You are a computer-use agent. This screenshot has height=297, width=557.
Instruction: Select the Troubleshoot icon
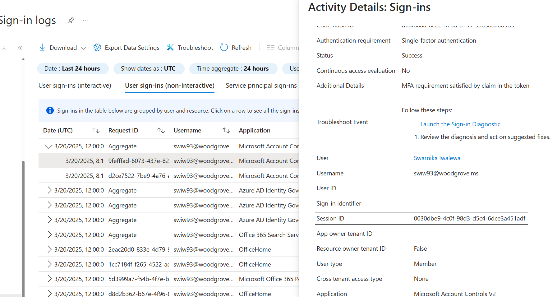coord(170,47)
